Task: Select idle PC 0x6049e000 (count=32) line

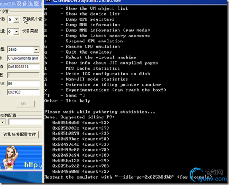Action: pyautogui.click(x=81, y=172)
